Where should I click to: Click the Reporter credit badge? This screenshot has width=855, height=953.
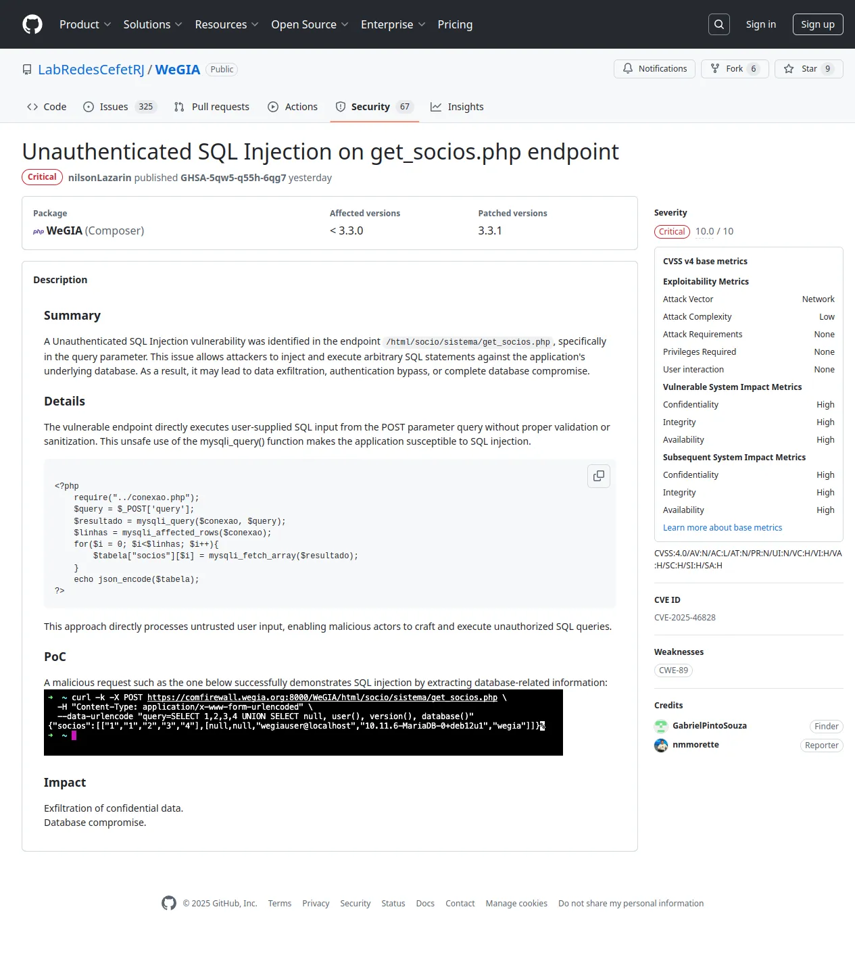[822, 746]
